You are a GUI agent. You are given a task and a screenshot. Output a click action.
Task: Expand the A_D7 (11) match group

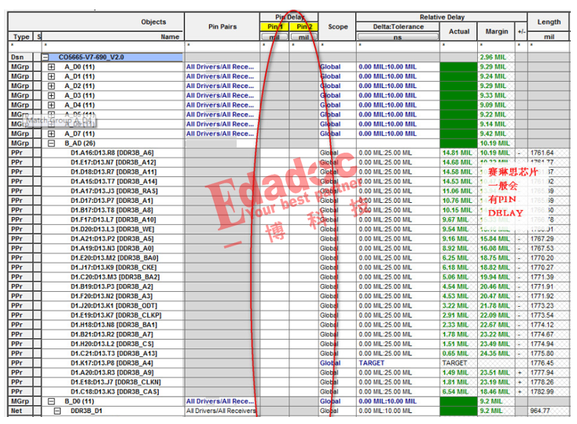(x=52, y=134)
